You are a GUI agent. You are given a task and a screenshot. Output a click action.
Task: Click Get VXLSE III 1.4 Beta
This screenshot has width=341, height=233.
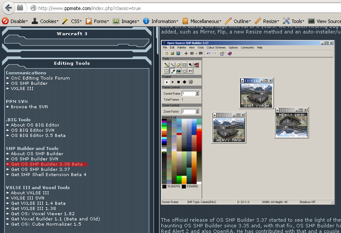point(38,203)
